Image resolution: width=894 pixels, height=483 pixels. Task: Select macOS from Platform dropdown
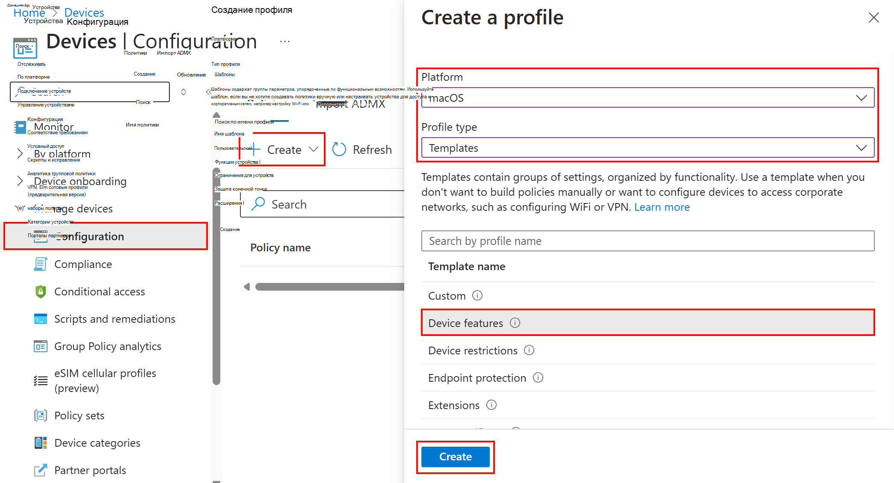(648, 97)
